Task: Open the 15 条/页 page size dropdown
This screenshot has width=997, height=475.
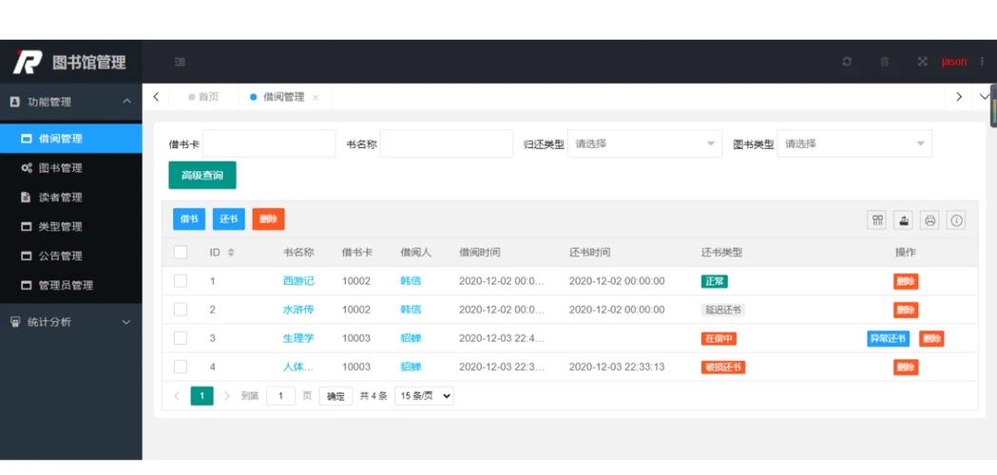Action: click(x=424, y=395)
